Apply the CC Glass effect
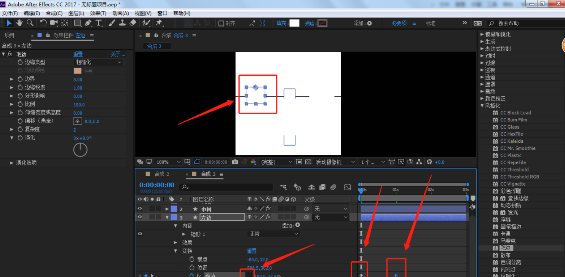565x277 pixels. tap(510, 127)
